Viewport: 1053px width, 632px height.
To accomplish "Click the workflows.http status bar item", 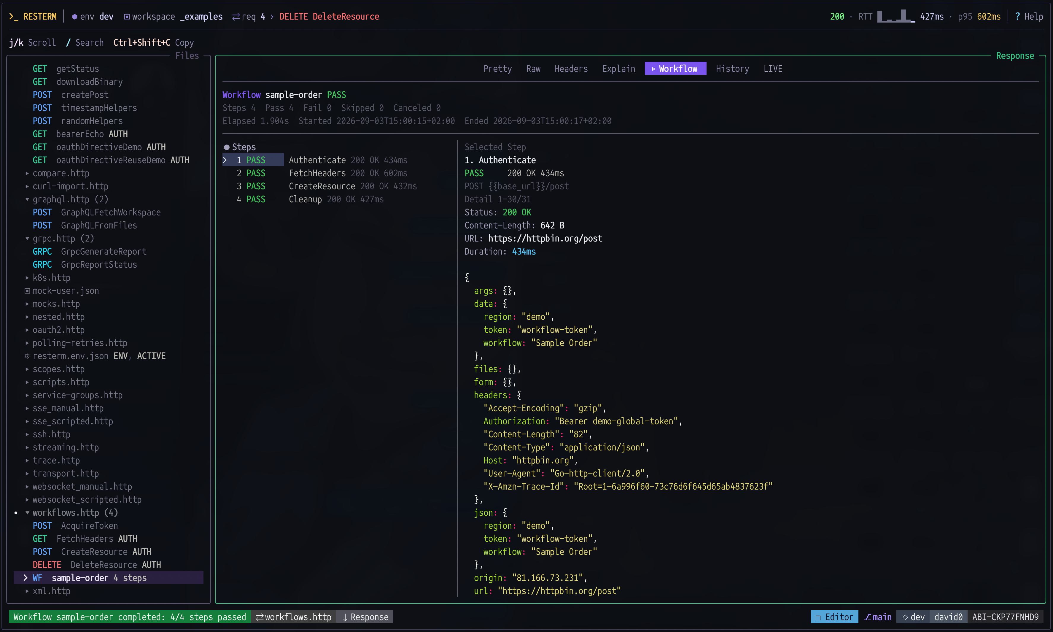I will (x=294, y=617).
